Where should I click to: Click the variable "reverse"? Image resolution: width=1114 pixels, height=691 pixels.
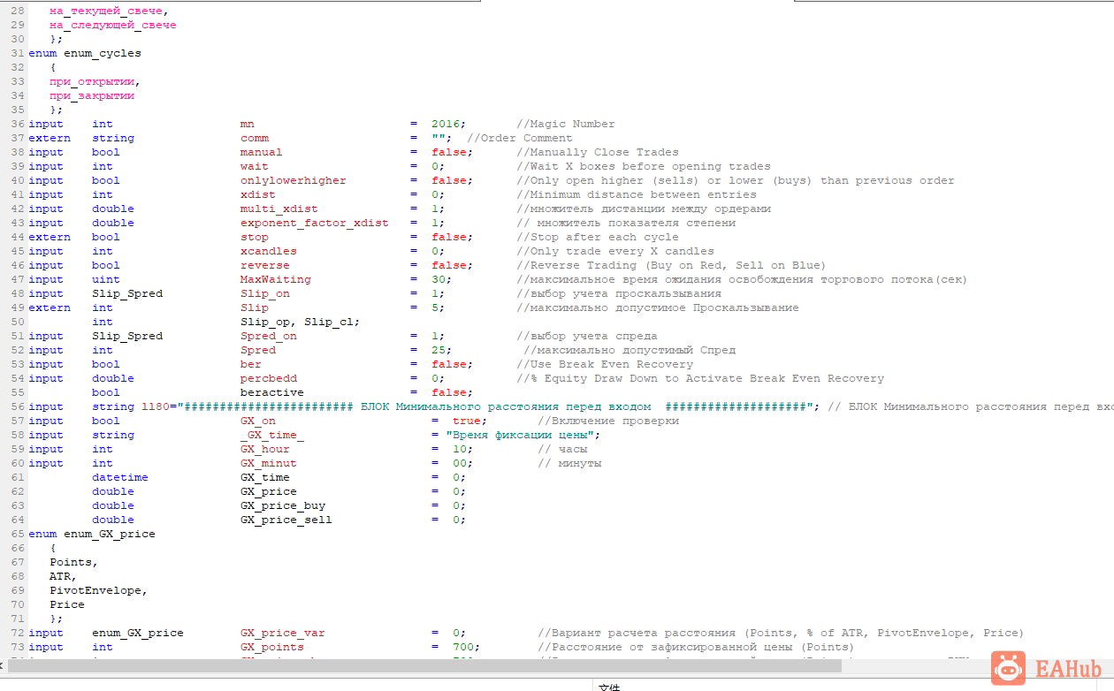pyautogui.click(x=265, y=265)
